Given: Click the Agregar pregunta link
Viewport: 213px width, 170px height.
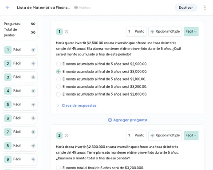Looking at the screenshot, I should click(128, 120).
